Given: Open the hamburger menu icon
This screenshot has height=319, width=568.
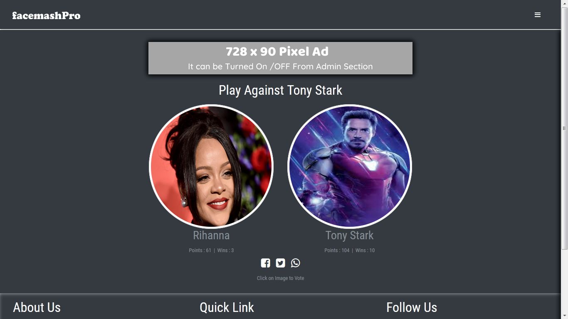Looking at the screenshot, I should click(x=538, y=15).
